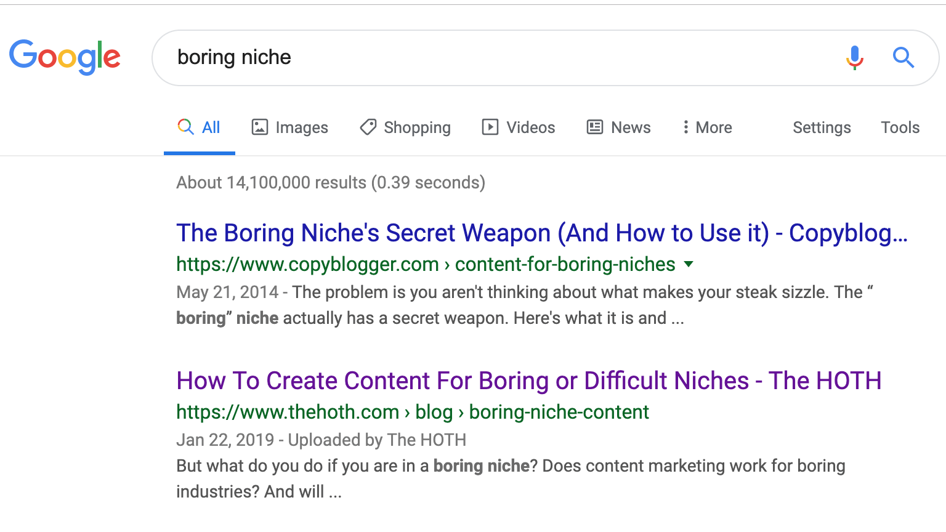The image size is (946, 532).
Task: Click the thehoth.com green URL
Action: click(x=413, y=412)
